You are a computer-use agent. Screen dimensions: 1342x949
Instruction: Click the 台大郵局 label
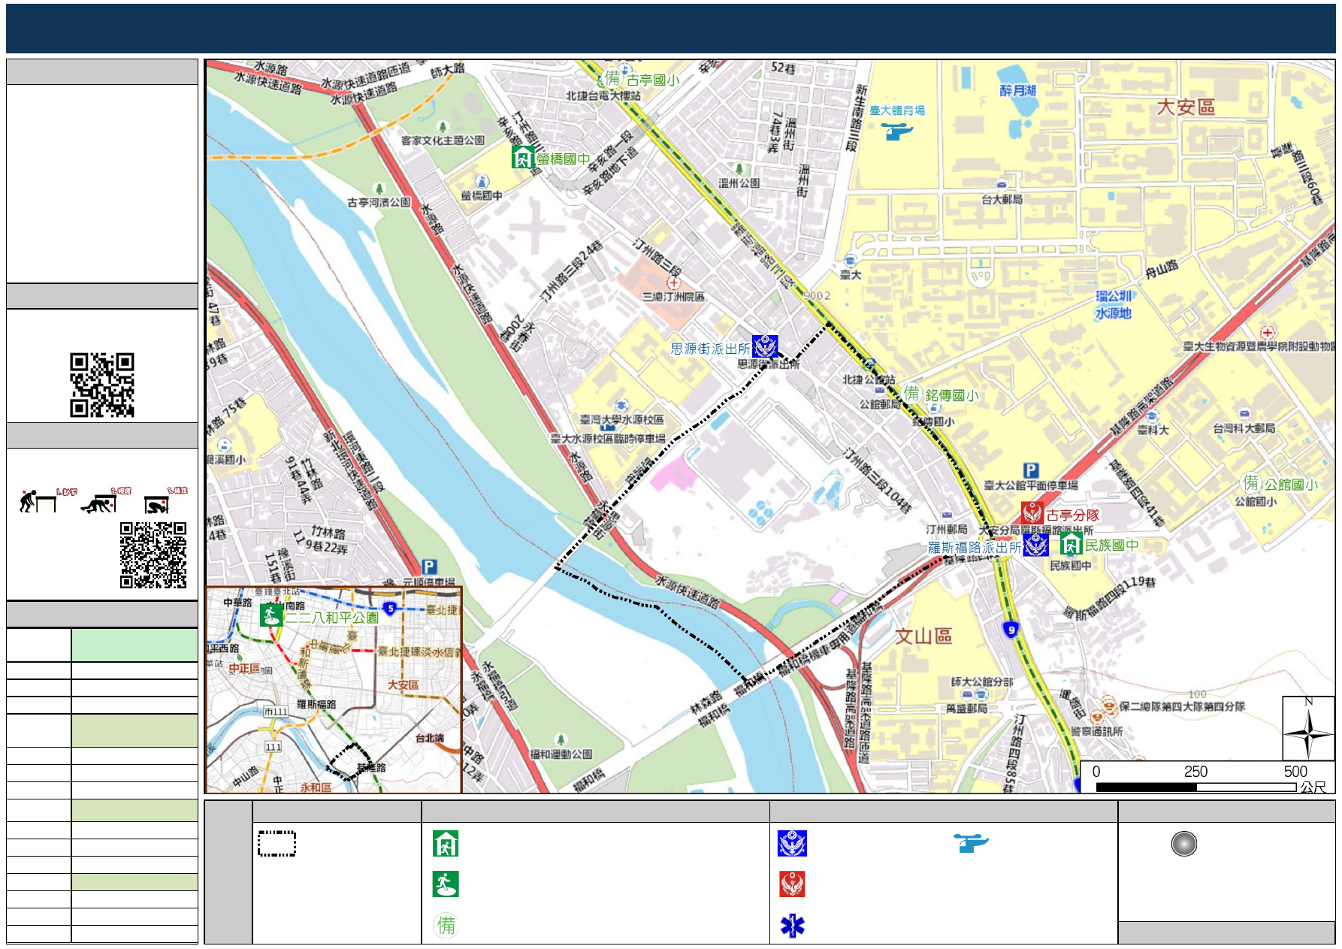[1002, 199]
